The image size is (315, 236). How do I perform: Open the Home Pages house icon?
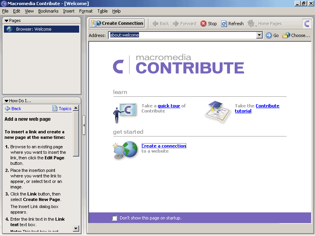coord(250,24)
